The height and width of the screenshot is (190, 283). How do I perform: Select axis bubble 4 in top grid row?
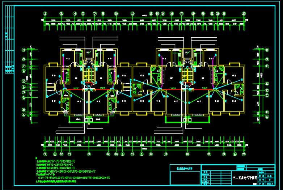coord(75,13)
